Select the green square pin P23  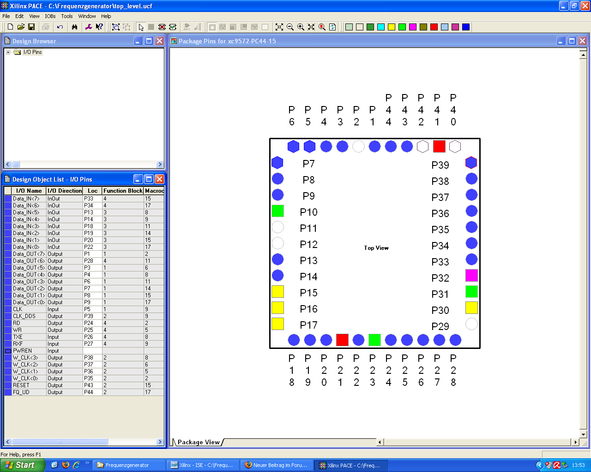coord(374,340)
